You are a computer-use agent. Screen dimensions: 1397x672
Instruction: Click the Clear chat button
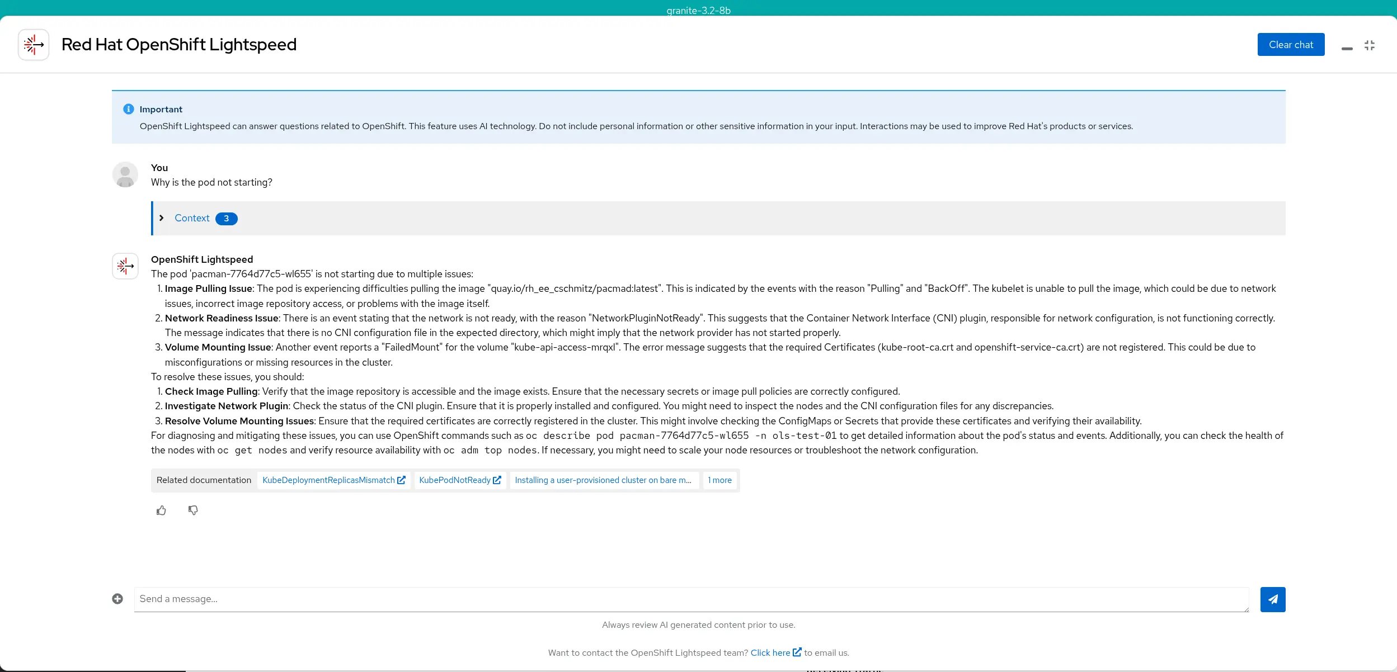pos(1291,45)
